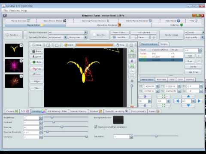Open the Windows menu

[15, 11]
